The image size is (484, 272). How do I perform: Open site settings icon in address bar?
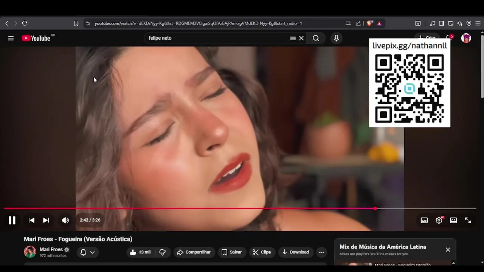click(88, 23)
